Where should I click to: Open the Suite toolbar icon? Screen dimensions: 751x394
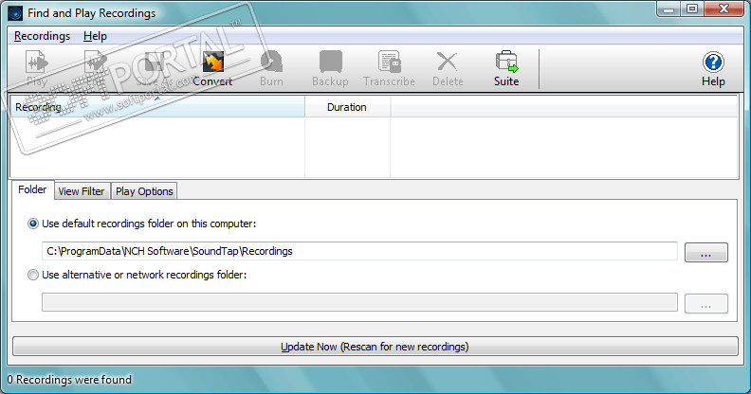pos(506,68)
